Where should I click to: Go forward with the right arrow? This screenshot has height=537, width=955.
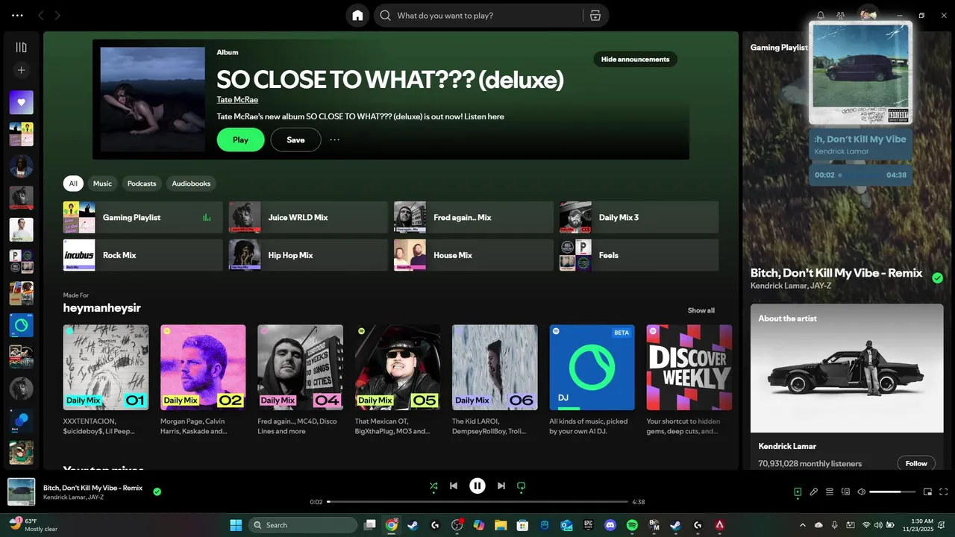tap(57, 16)
